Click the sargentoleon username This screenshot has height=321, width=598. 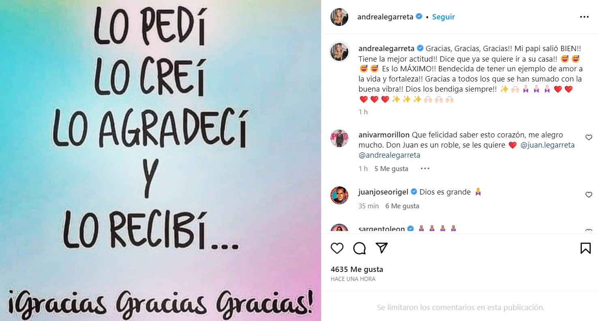(382, 229)
